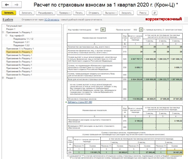Follow the 1С-Отчетность link
Viewport: 188px width, 159px height.
click(x=52, y=20)
